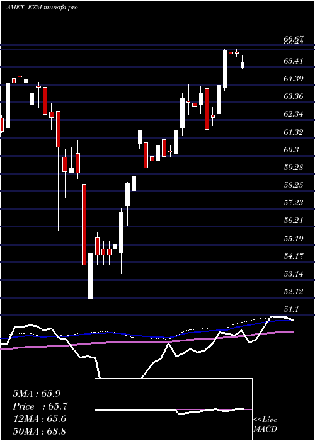
Task: Select the 53.14 price axis label
Action: pyautogui.click(x=294, y=273)
